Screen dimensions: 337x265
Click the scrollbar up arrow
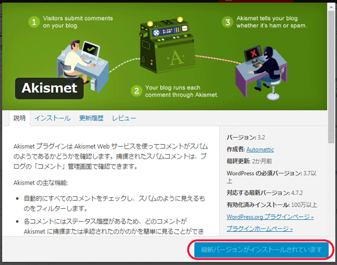click(x=331, y=7)
